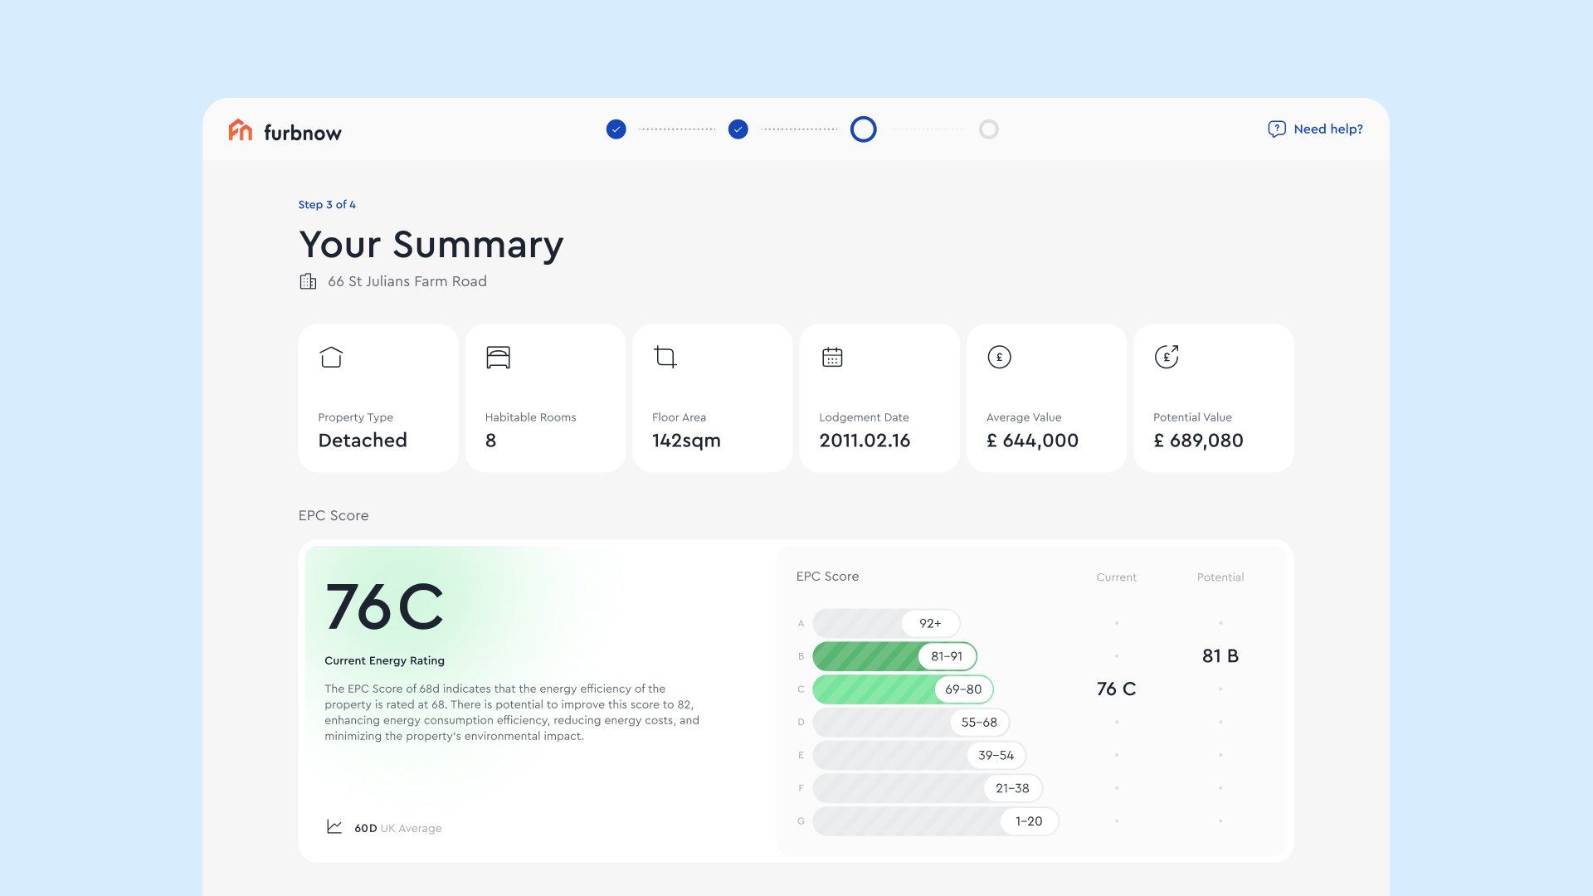
Task: Click the large 76C energy rating
Action: point(384,606)
